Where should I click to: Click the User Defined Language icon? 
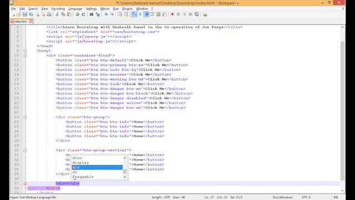(153, 14)
